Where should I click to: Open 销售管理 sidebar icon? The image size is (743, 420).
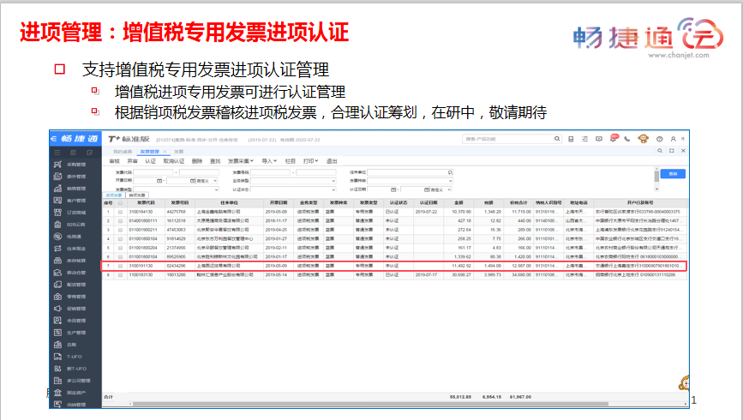point(57,189)
